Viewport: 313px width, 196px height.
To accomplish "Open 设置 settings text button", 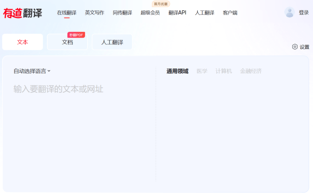I will (x=304, y=47).
